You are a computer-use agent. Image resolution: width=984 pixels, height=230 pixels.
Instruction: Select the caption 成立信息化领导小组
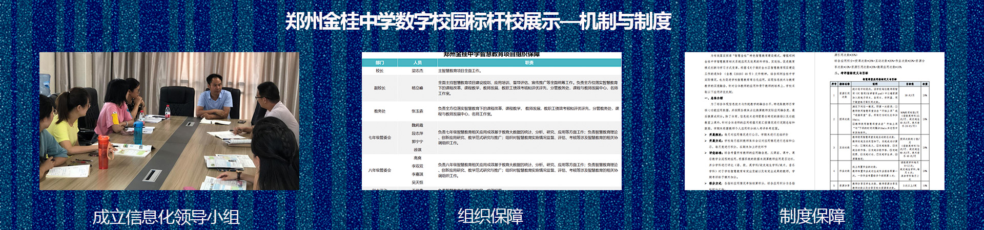point(166,216)
